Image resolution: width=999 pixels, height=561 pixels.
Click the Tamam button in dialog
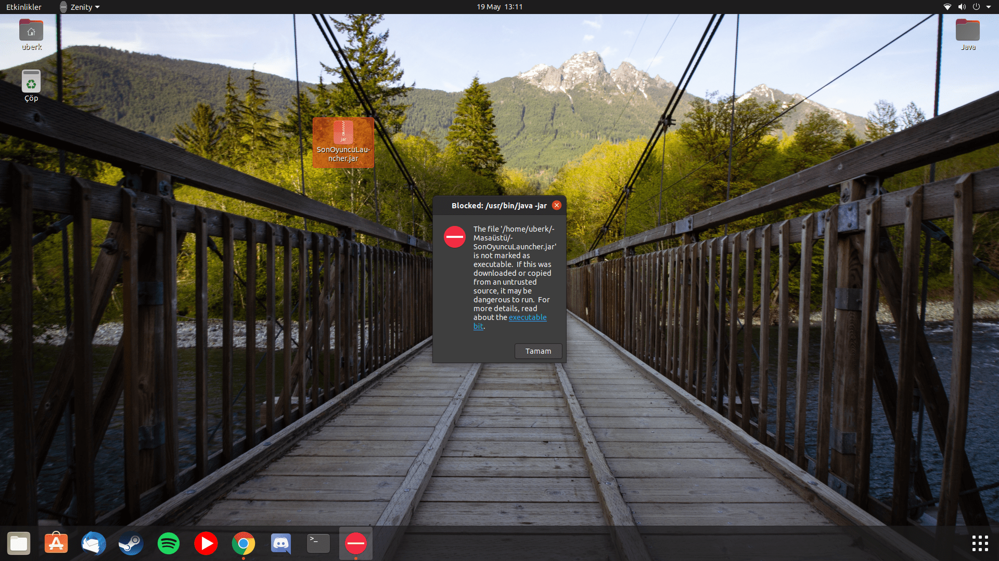point(538,351)
